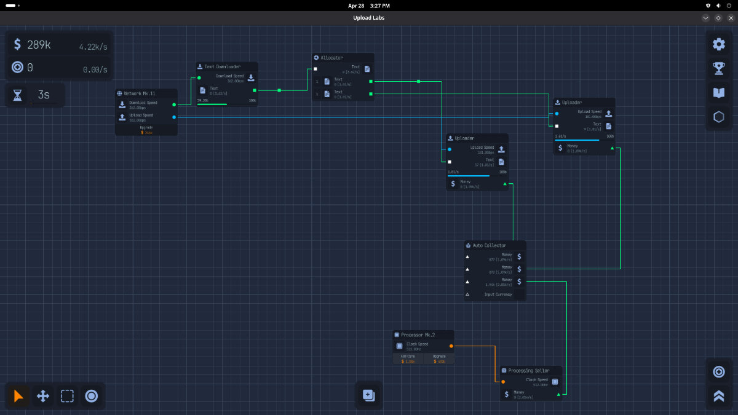Click the Apr 28 3:27 PM clock
Image resolution: width=738 pixels, height=415 pixels.
[369, 6]
